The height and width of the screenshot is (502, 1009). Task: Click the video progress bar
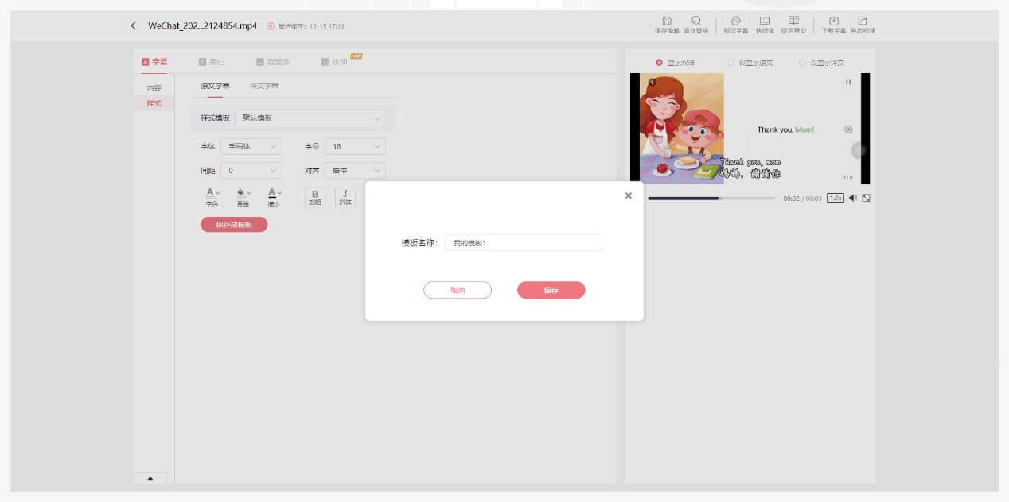point(711,198)
